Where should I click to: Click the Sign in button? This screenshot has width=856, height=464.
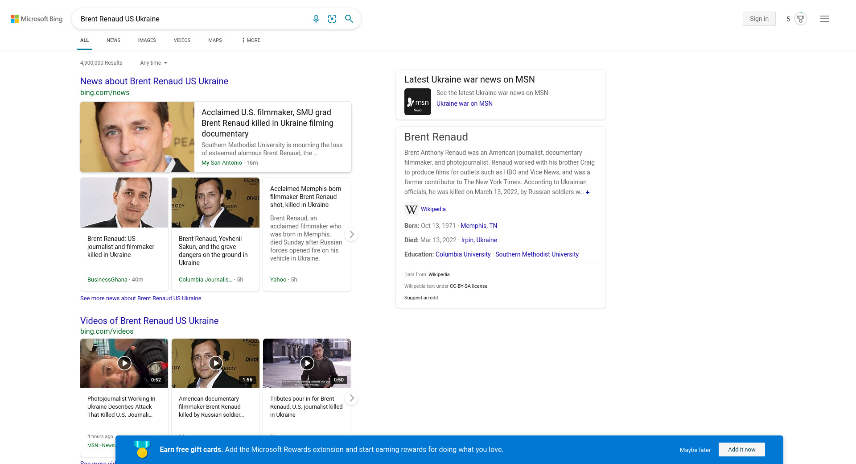(x=759, y=19)
